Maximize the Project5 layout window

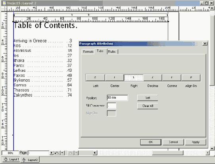click(x=206, y=3)
